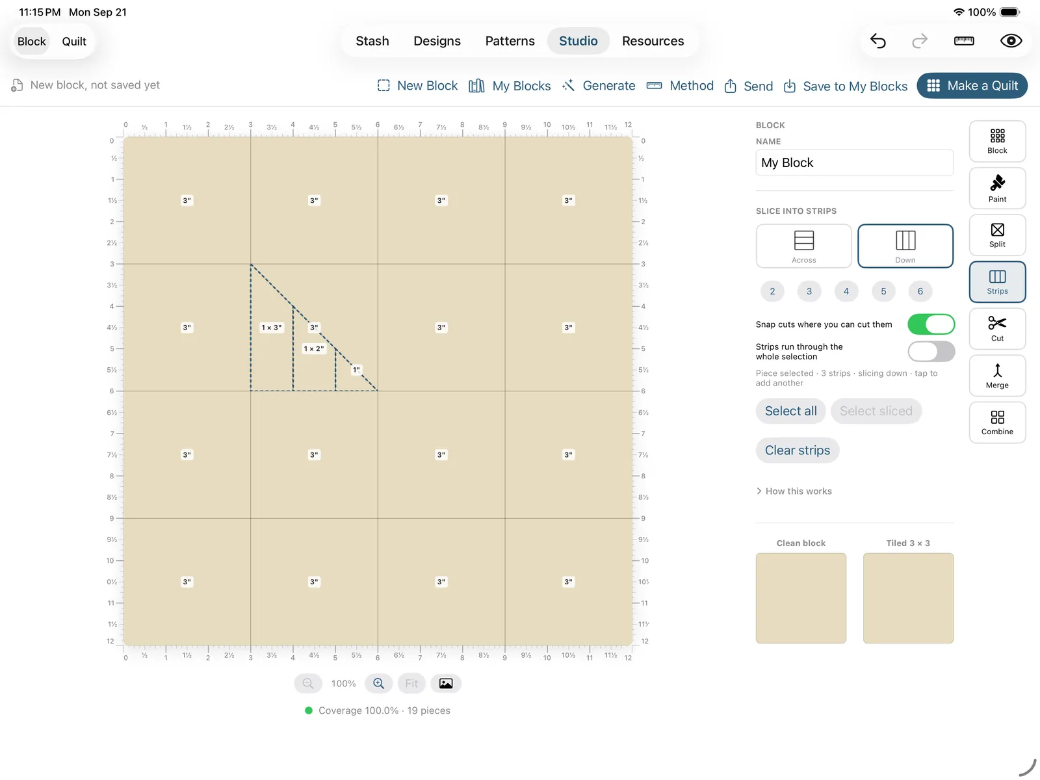Click the Clean block preview thumbnail
Image resolution: width=1040 pixels, height=780 pixels.
coord(801,598)
